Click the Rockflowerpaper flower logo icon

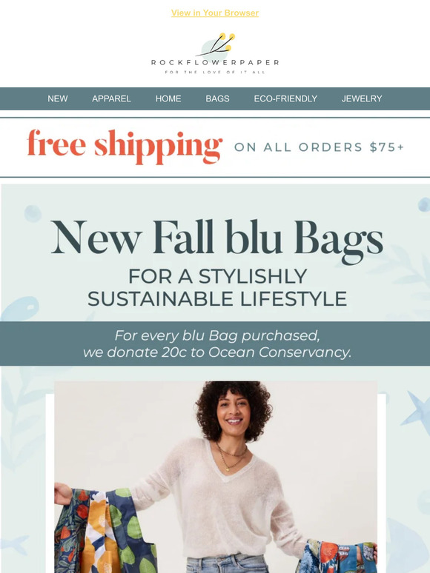pyautogui.click(x=218, y=45)
